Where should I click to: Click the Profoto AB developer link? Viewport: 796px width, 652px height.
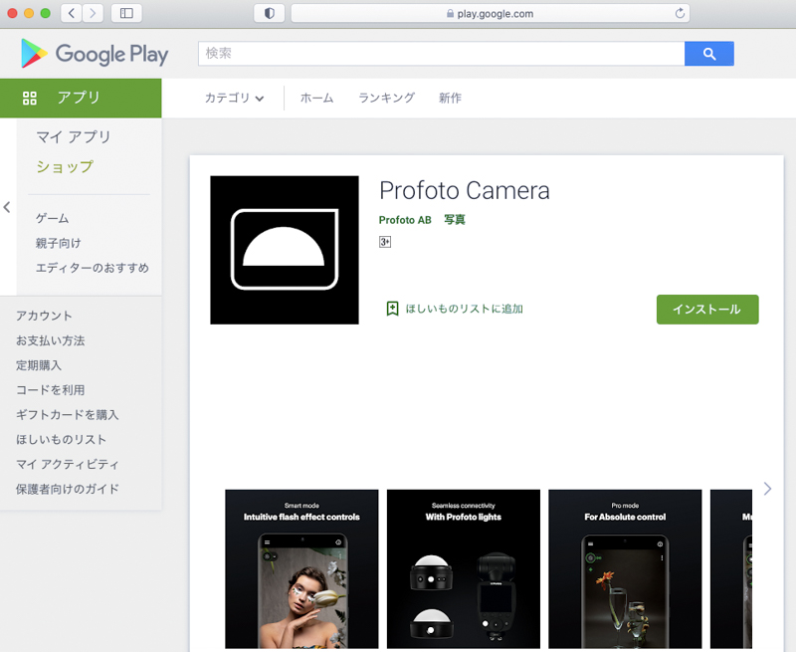click(x=405, y=220)
